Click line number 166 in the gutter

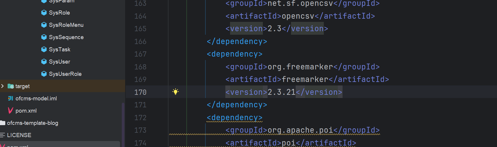click(x=140, y=41)
